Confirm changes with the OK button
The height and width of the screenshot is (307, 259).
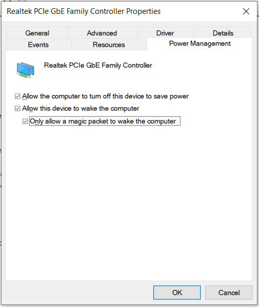coord(177,293)
